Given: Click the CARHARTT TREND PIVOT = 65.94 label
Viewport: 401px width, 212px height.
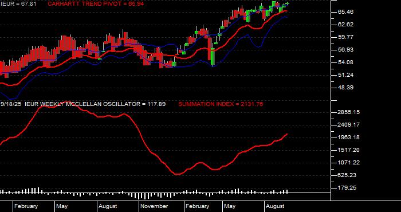Looking at the screenshot, I should click(x=96, y=4).
